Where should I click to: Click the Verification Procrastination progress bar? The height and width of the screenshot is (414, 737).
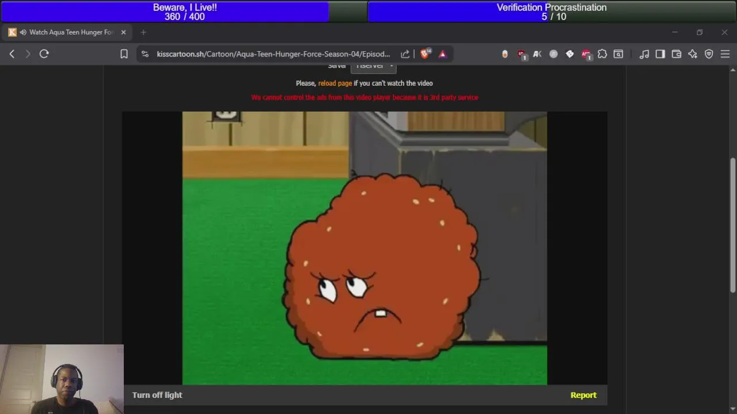[x=552, y=12]
